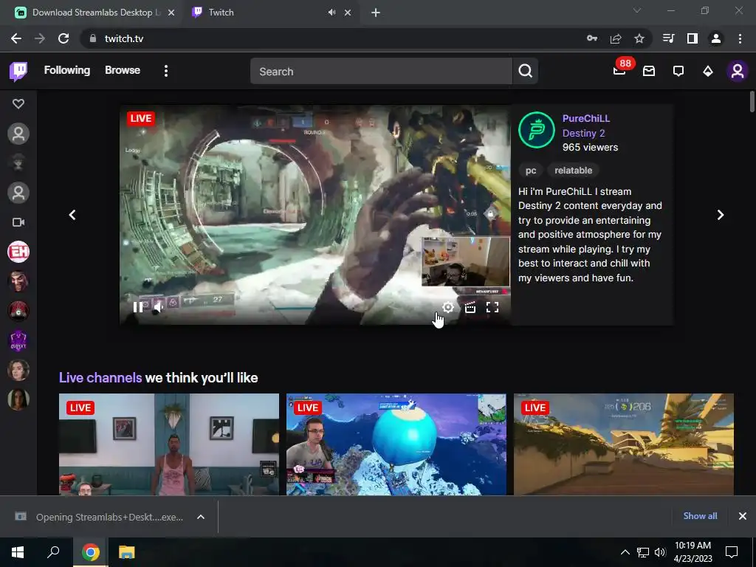Open the EH sidebar channel avatar
This screenshot has height=567, width=756.
(18, 252)
